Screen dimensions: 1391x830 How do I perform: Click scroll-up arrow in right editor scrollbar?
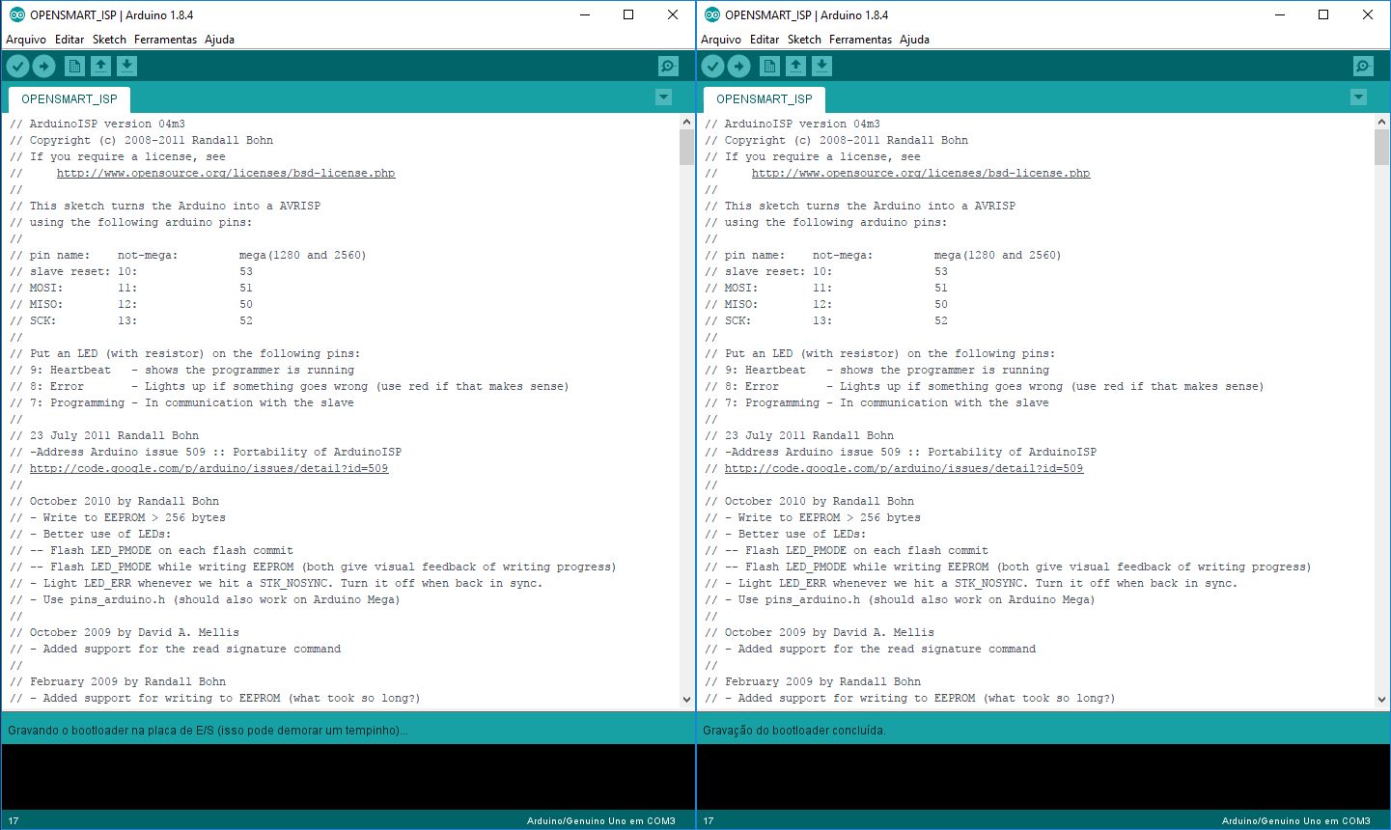tap(1381, 123)
